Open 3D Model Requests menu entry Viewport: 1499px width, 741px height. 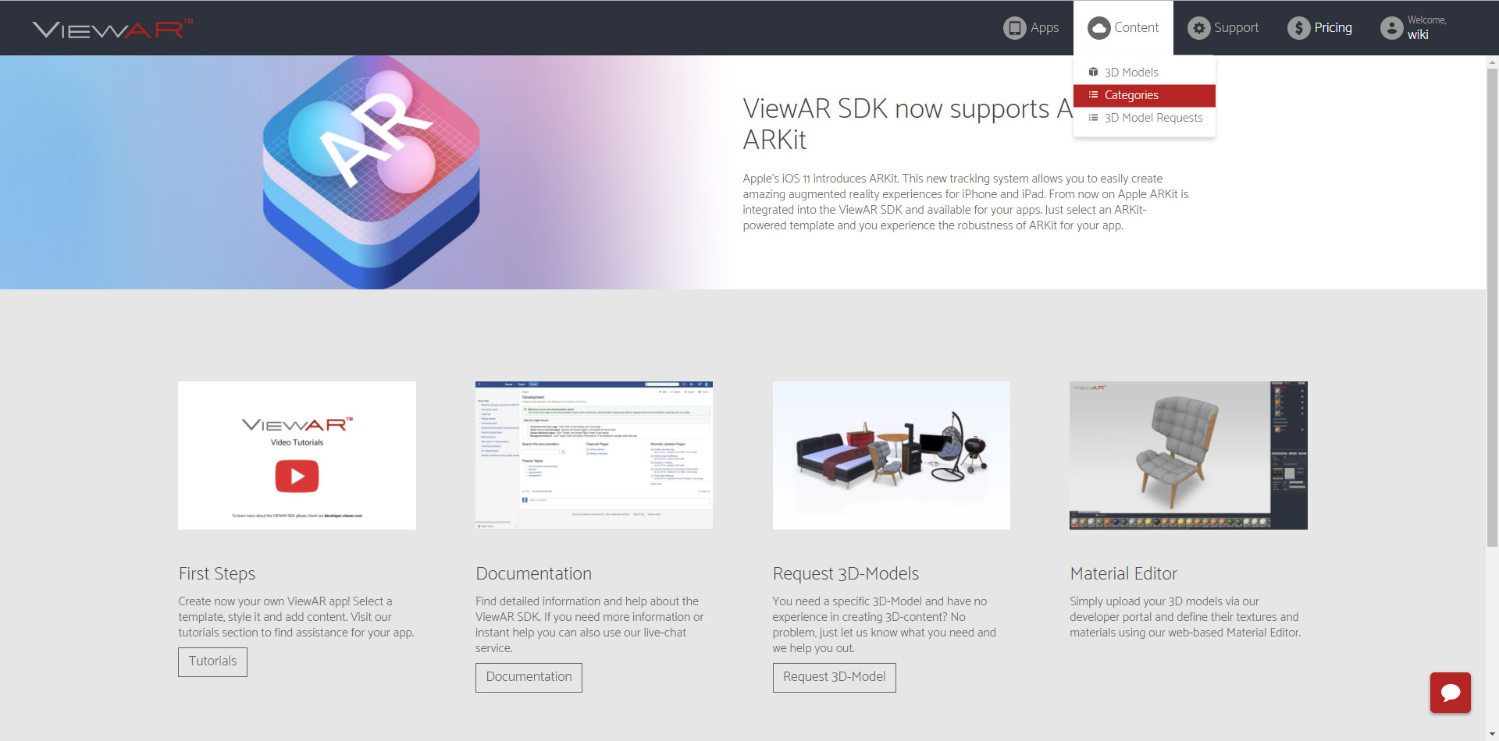[1152, 118]
